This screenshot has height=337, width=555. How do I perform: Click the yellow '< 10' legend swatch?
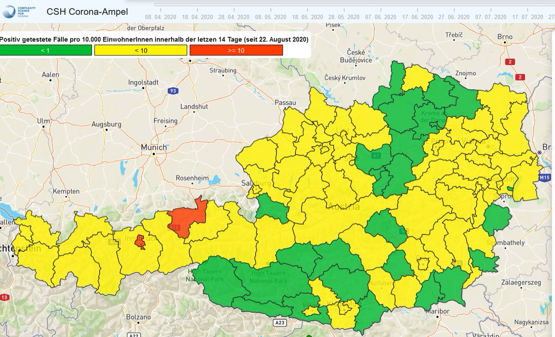(x=141, y=50)
